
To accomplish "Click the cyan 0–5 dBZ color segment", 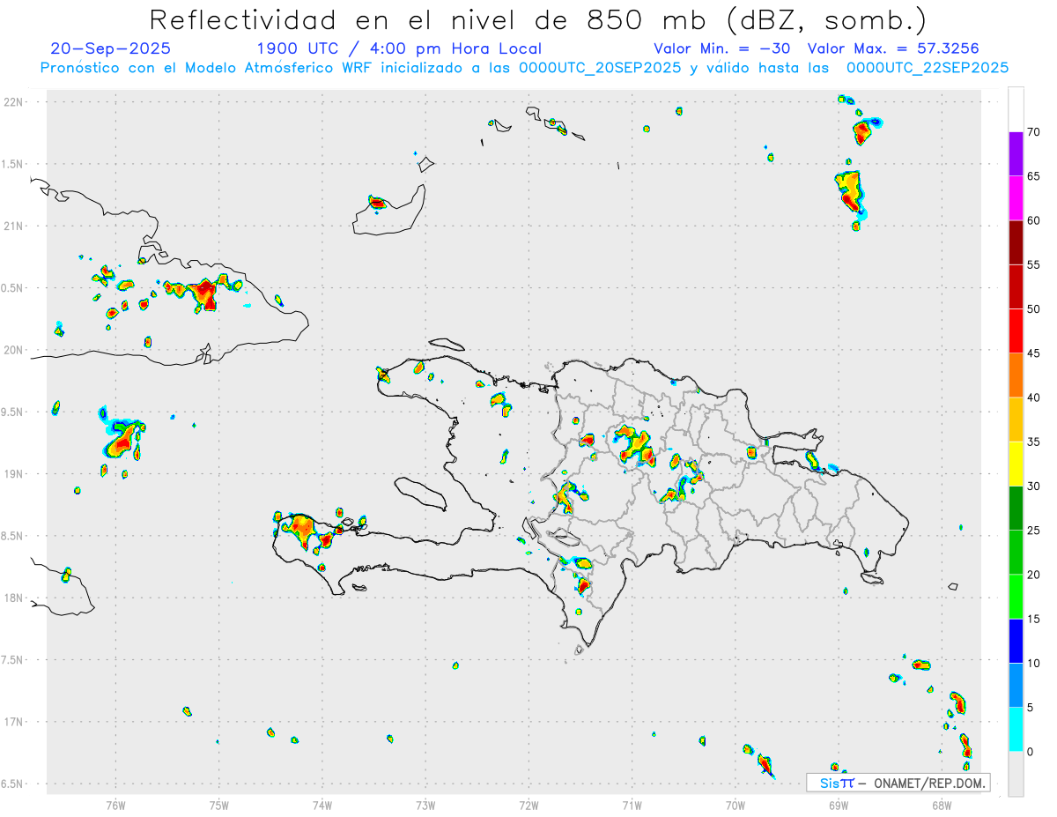I will (1016, 730).
